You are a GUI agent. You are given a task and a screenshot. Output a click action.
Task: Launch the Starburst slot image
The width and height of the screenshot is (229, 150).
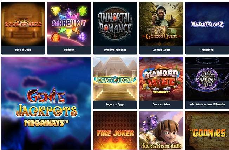[x=69, y=24]
